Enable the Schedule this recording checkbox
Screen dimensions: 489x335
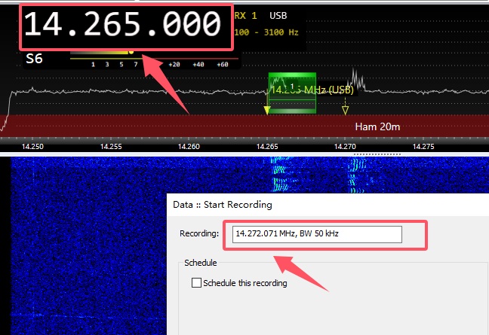(197, 283)
